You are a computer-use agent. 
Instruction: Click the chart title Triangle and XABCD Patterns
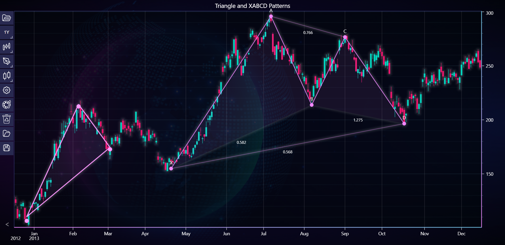(252, 6)
